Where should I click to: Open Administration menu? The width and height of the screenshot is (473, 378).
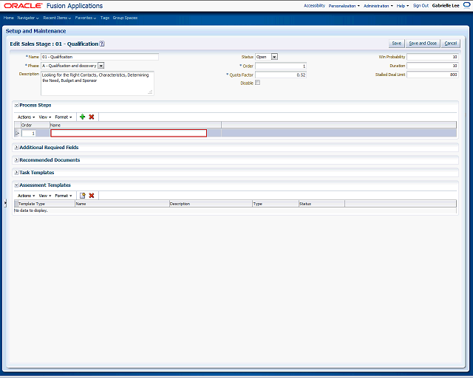[378, 6]
